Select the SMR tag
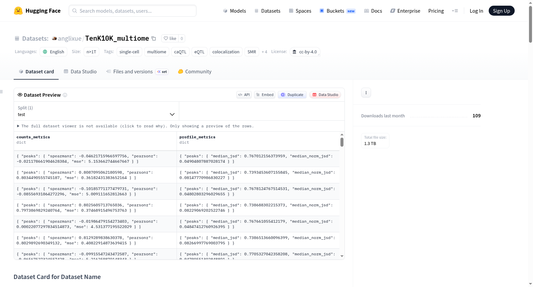 [x=252, y=52]
